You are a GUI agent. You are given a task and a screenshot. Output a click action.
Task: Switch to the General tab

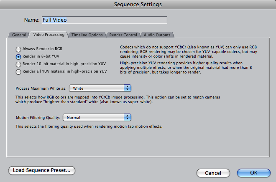(x=19, y=35)
